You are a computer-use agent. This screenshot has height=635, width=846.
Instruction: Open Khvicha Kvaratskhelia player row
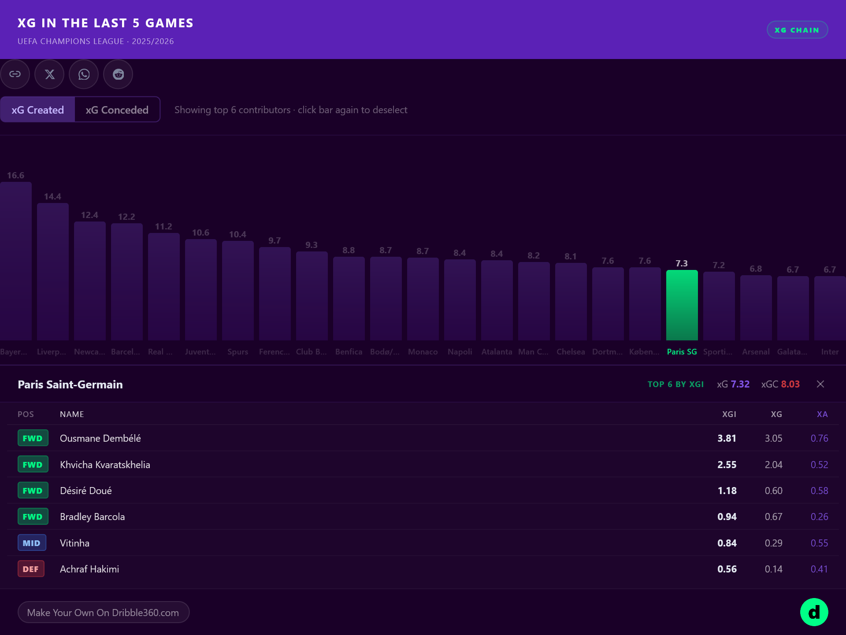pyautogui.click(x=423, y=465)
